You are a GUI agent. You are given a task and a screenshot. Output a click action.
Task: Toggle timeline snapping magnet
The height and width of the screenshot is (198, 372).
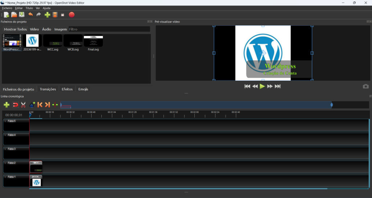[x=15, y=105]
